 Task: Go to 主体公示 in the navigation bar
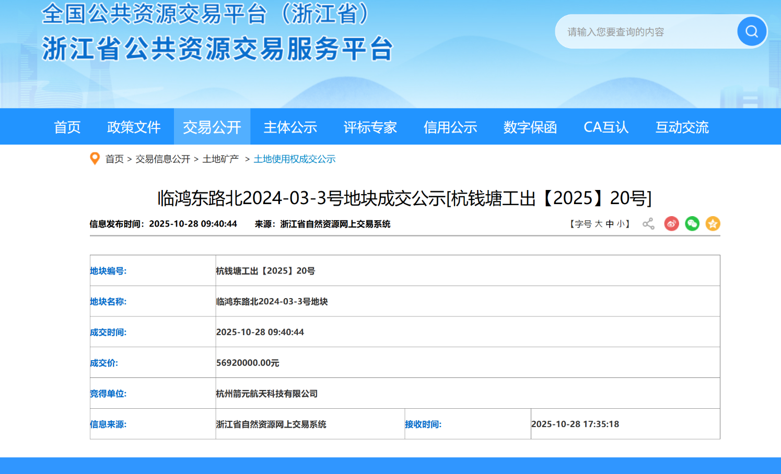click(x=290, y=127)
